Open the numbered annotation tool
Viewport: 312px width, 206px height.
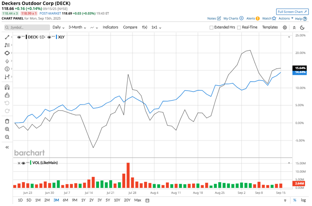point(7,69)
